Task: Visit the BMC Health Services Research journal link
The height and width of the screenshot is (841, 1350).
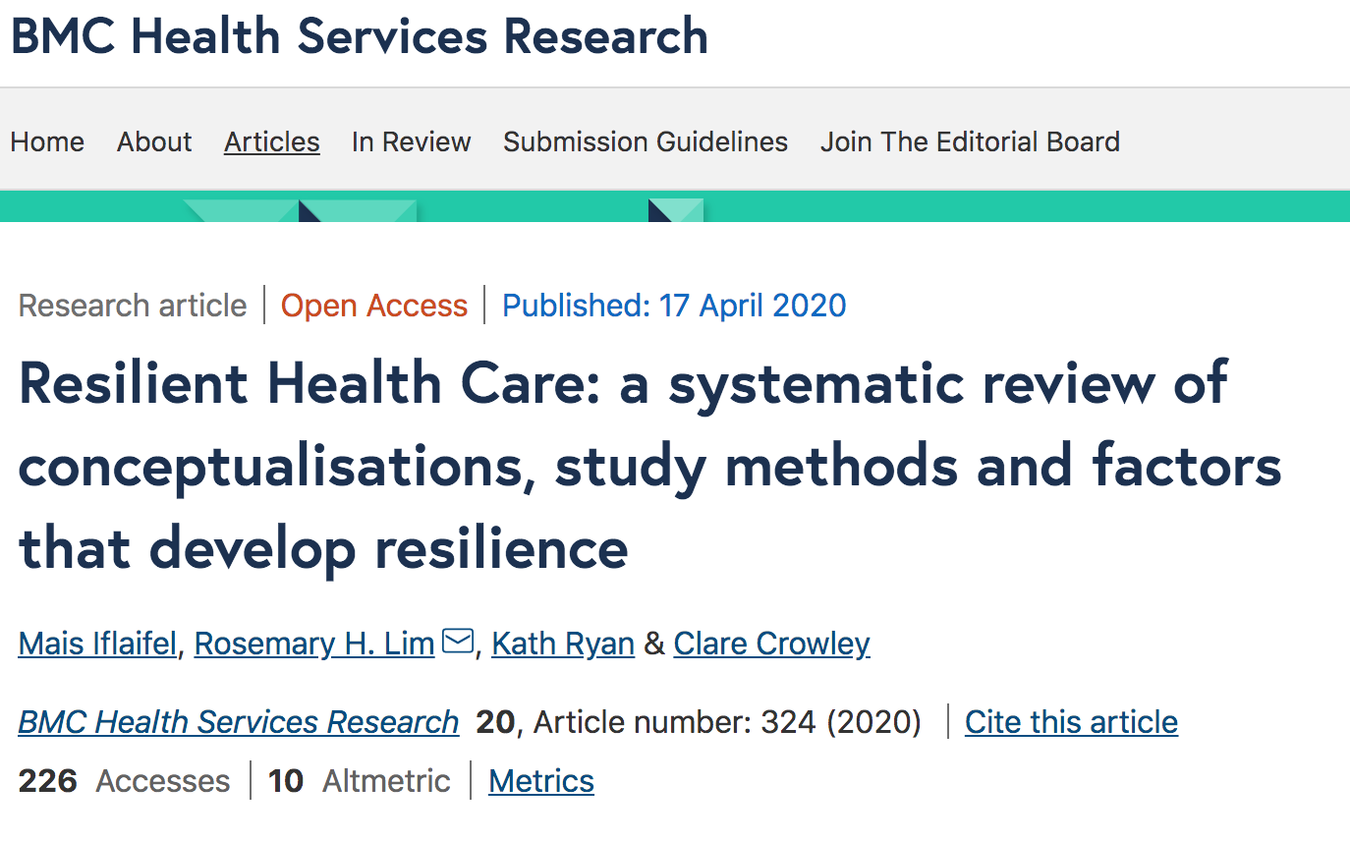Action: point(238,721)
